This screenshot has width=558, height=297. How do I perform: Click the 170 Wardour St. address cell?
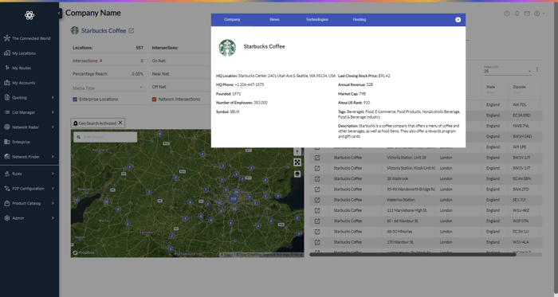[399, 242]
